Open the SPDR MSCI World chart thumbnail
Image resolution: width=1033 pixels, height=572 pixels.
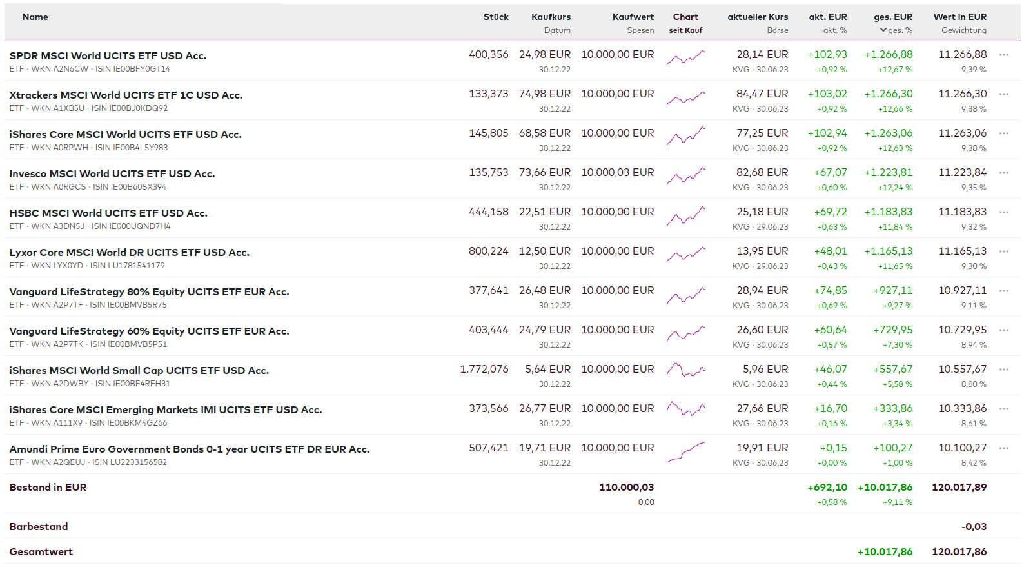pyautogui.click(x=685, y=59)
